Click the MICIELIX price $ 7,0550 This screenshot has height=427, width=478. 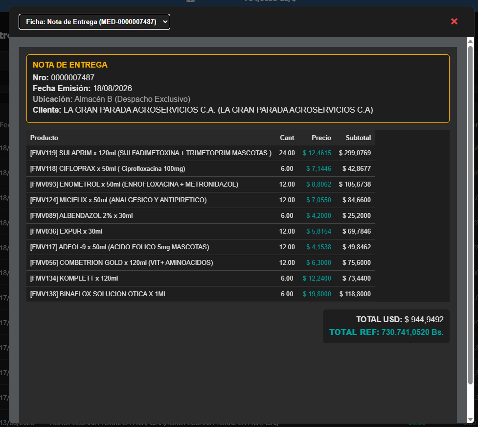(x=319, y=200)
